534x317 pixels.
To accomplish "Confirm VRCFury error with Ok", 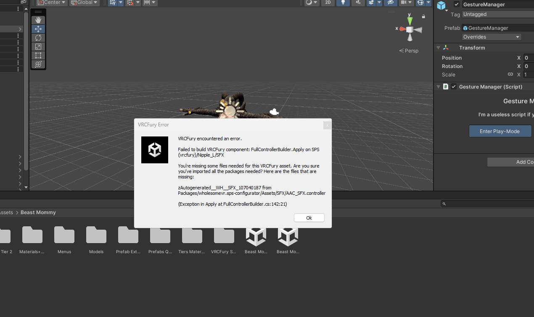I will click(309, 218).
